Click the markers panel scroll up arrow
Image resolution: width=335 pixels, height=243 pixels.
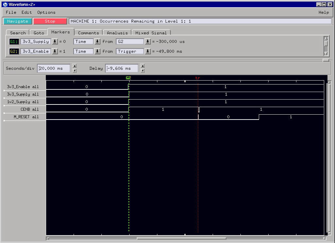pos(326,39)
